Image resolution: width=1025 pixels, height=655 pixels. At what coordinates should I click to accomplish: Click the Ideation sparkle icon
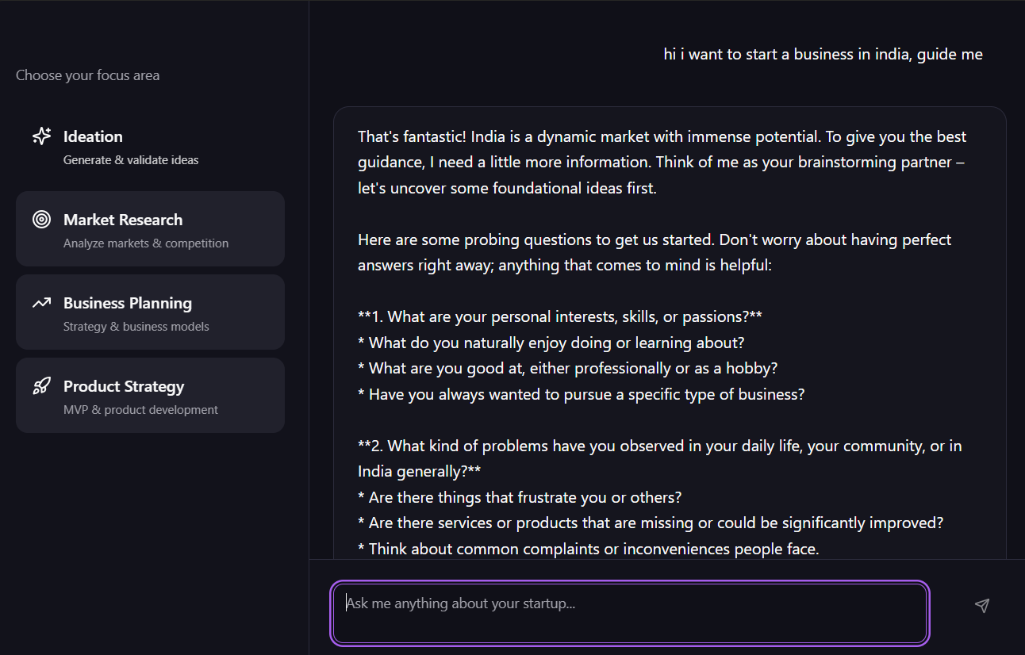coord(41,136)
